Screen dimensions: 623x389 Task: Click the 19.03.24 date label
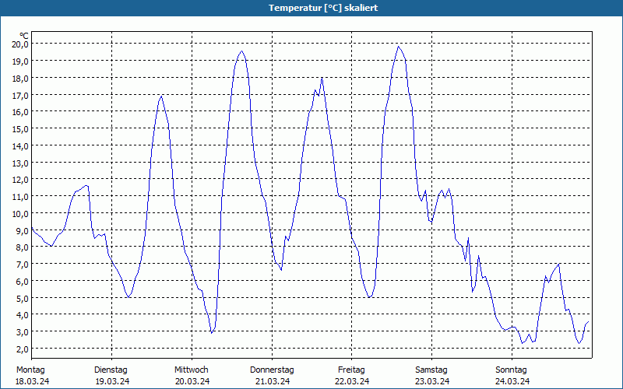tap(112, 381)
